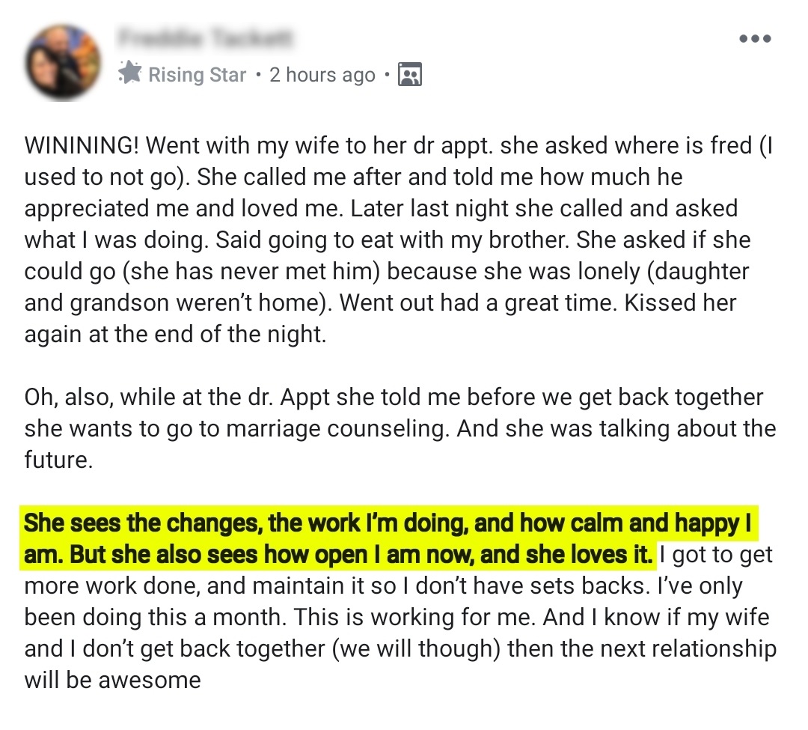This screenshot has width=808, height=730.
Task: Click the word "future." in the second paragraph
Action: pos(58,460)
